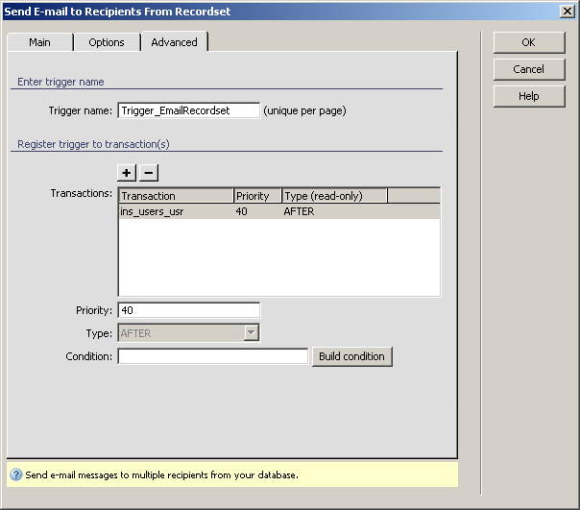Close the Send E-mail dialog window
This screenshot has height=510, width=580.
pyautogui.click(x=567, y=11)
